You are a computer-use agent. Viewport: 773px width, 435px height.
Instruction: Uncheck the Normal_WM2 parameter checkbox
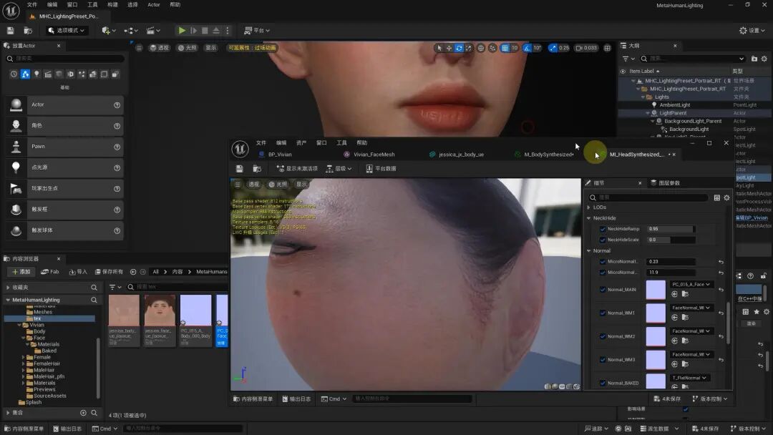pos(602,336)
